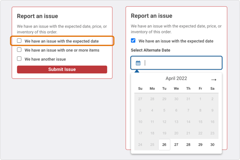Check 'issue with one or more items'
240x160 pixels.
[x=20, y=50]
